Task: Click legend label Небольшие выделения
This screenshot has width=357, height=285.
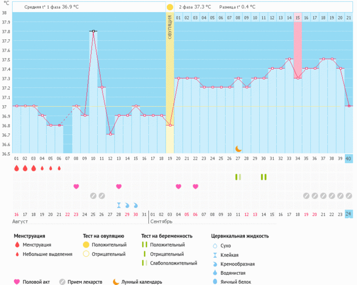Action: 48,254
